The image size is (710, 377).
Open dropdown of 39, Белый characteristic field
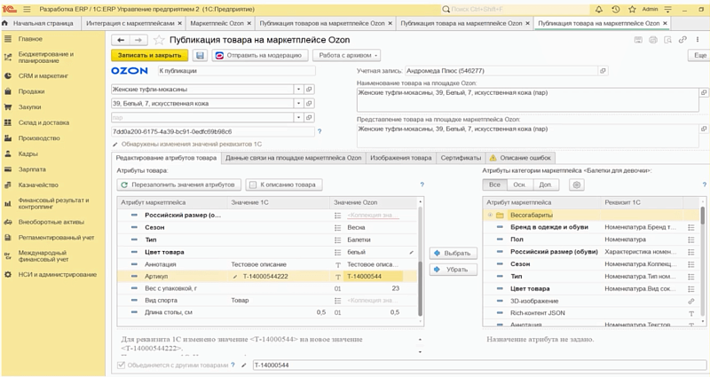click(298, 104)
